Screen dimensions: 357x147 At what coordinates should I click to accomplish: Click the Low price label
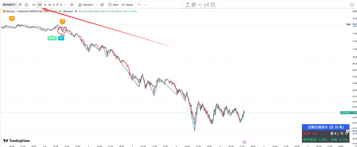point(348,131)
